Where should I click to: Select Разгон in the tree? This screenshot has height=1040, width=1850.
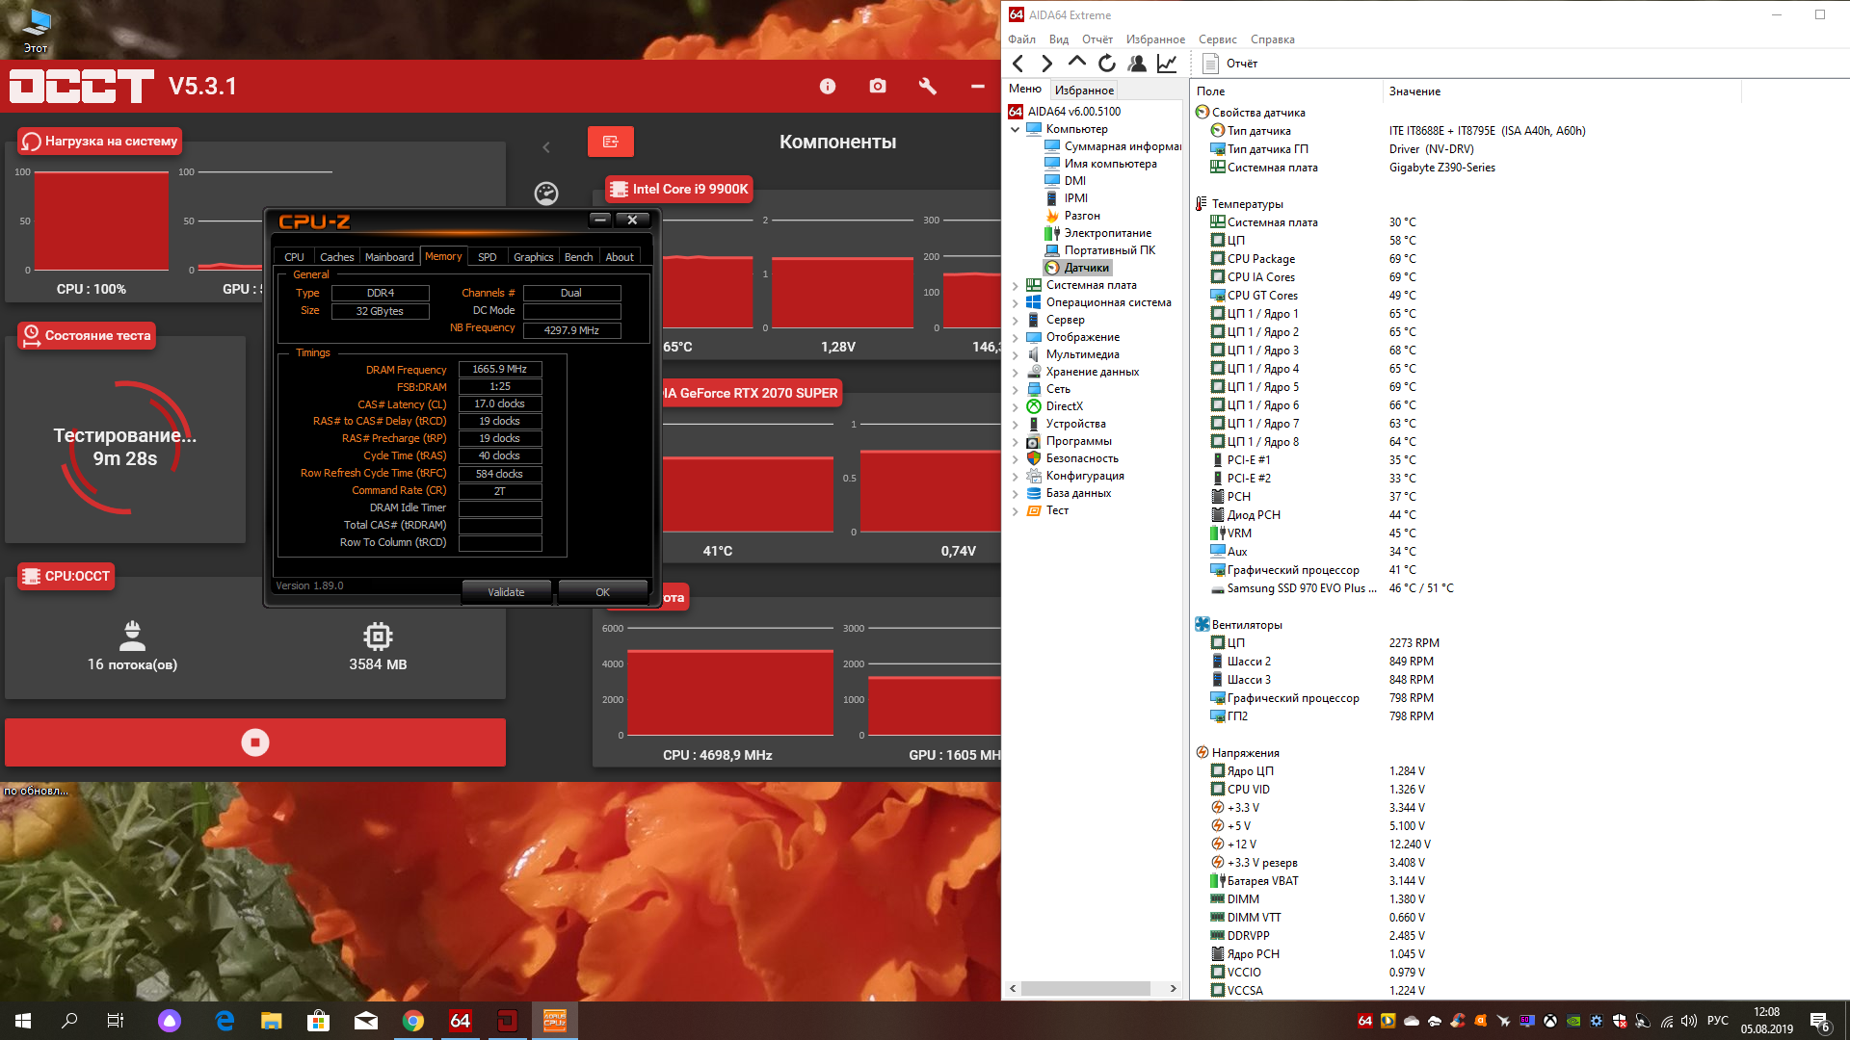pos(1081,216)
